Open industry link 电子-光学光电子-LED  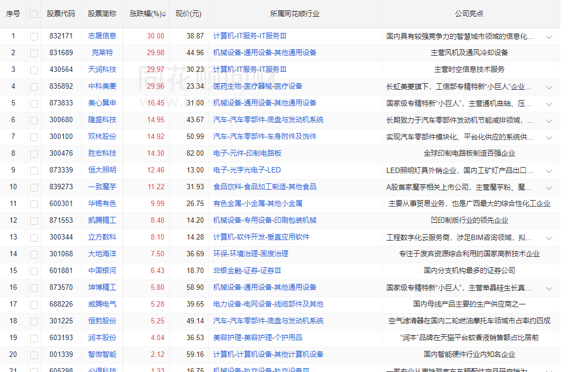pos(247,170)
